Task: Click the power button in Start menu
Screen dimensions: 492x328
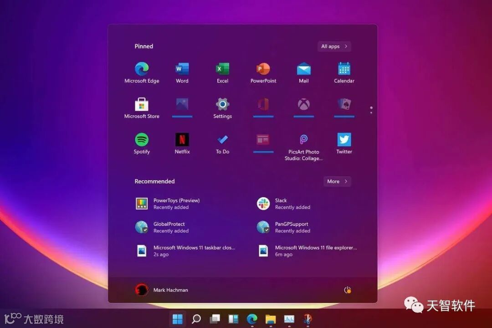Action: [347, 290]
